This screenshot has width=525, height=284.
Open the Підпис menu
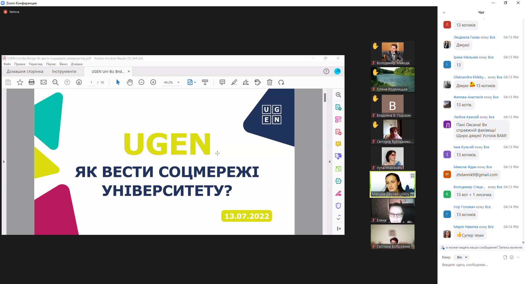coord(51,64)
